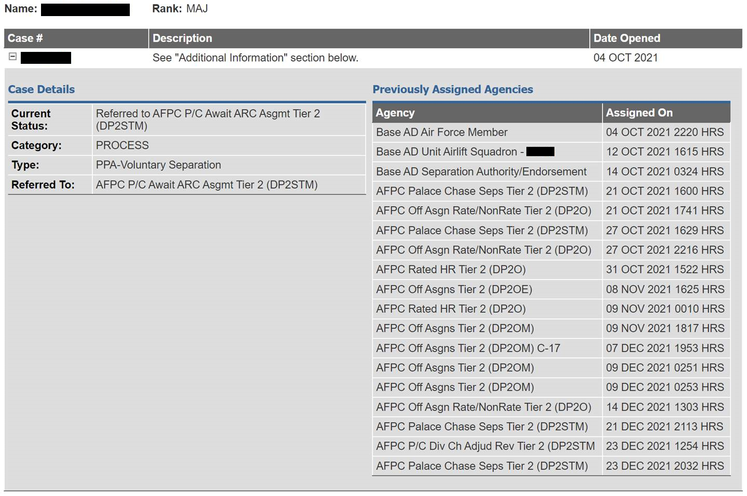Select AFPC P/C Div Ch Adjud Rev row
The height and width of the screenshot is (496, 747).
[485, 446]
